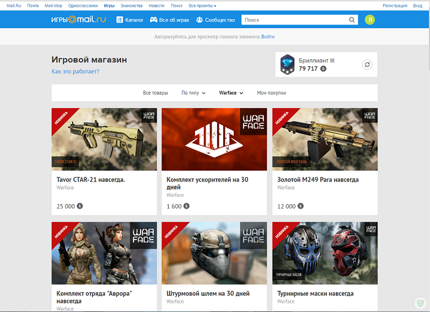Open the Мои покупки tab
The height and width of the screenshot is (312, 430).
[271, 93]
